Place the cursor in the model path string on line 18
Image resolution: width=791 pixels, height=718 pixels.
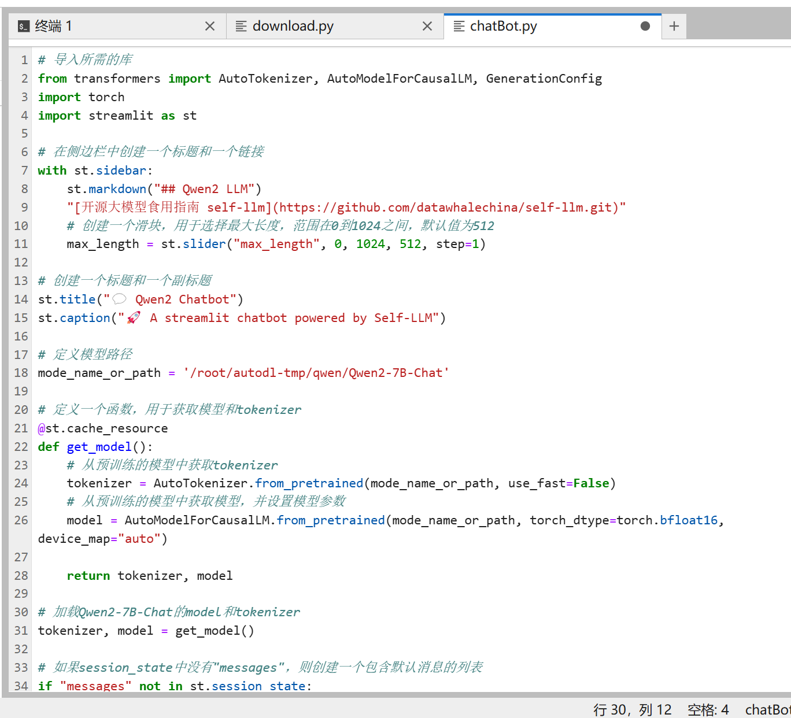(316, 373)
